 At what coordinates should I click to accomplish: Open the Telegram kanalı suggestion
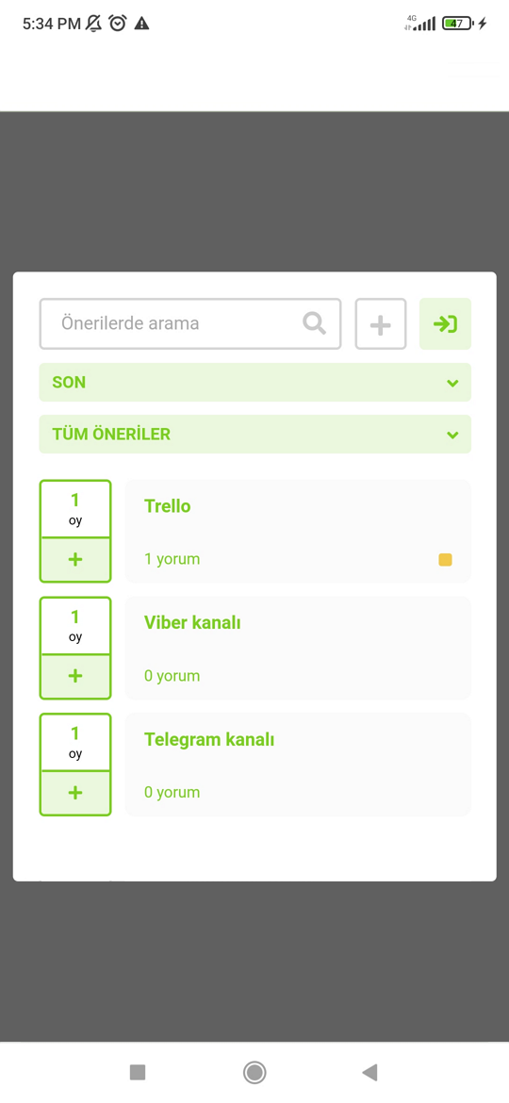209,739
